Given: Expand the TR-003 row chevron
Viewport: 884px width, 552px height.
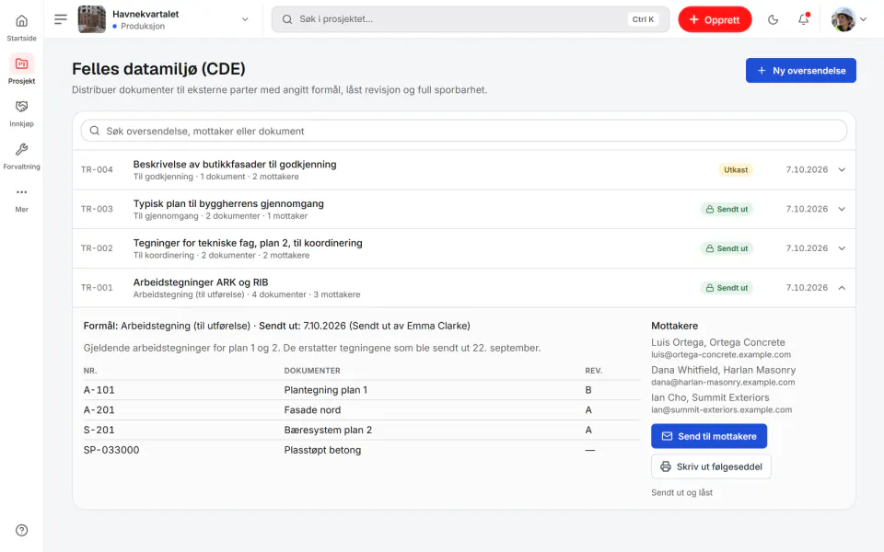Looking at the screenshot, I should [x=842, y=209].
